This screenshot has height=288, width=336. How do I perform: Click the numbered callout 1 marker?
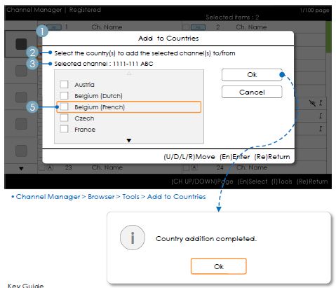(x=42, y=31)
